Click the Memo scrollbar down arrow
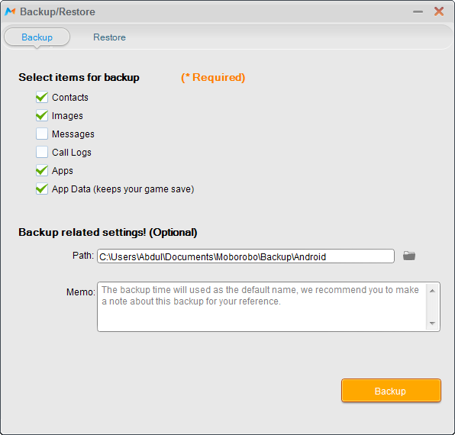The width and height of the screenshot is (455, 435). [x=432, y=323]
